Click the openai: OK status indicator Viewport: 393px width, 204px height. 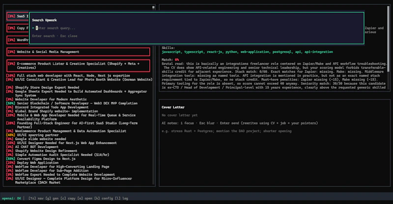(11, 198)
